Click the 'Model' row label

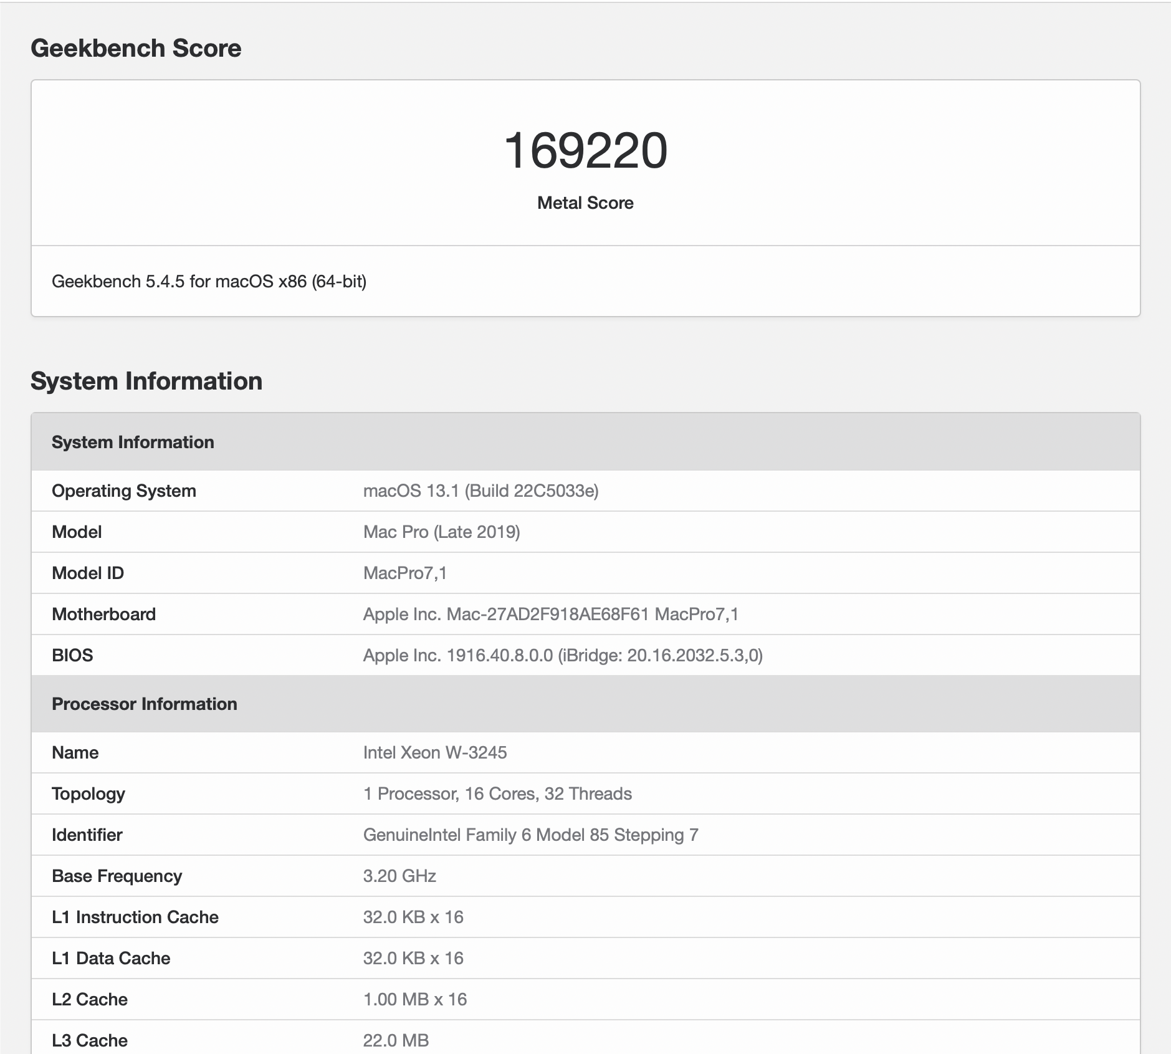[77, 532]
